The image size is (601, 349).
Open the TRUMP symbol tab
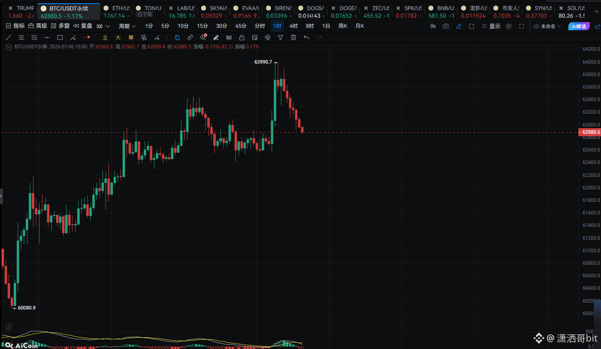(21, 12)
